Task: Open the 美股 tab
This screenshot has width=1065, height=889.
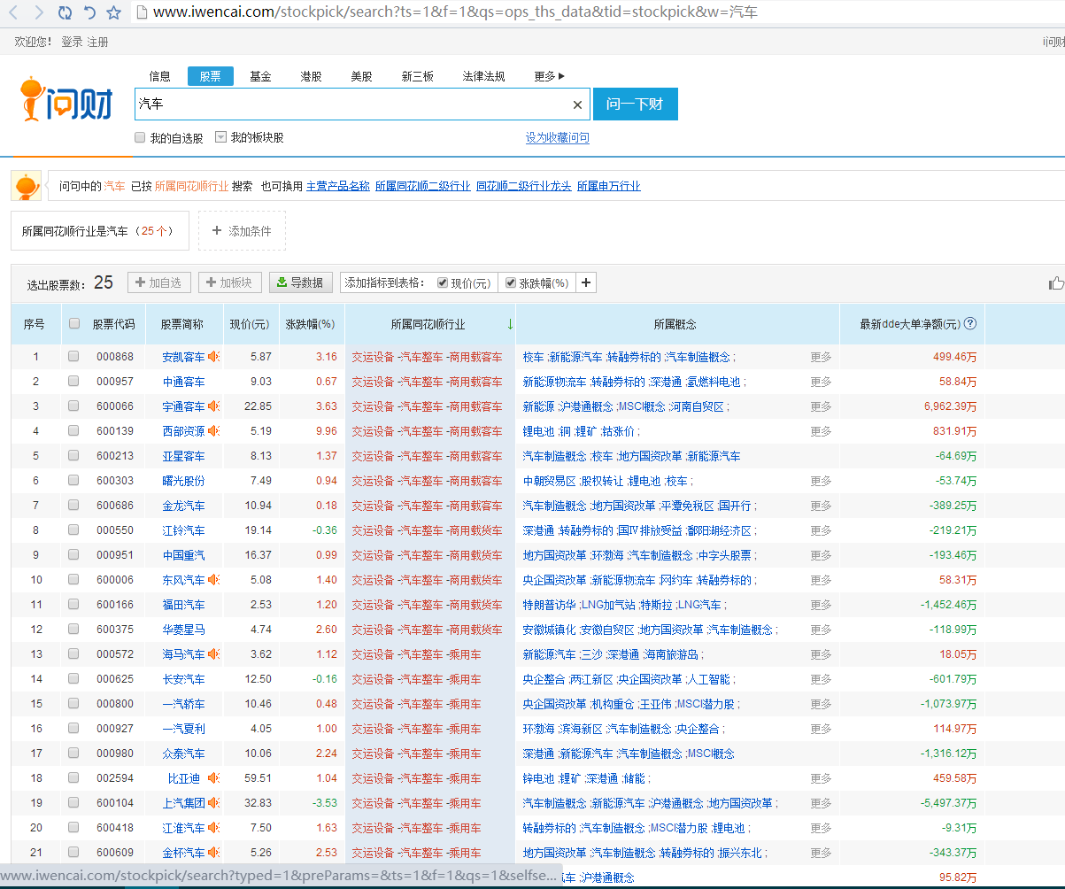Action: coord(361,76)
